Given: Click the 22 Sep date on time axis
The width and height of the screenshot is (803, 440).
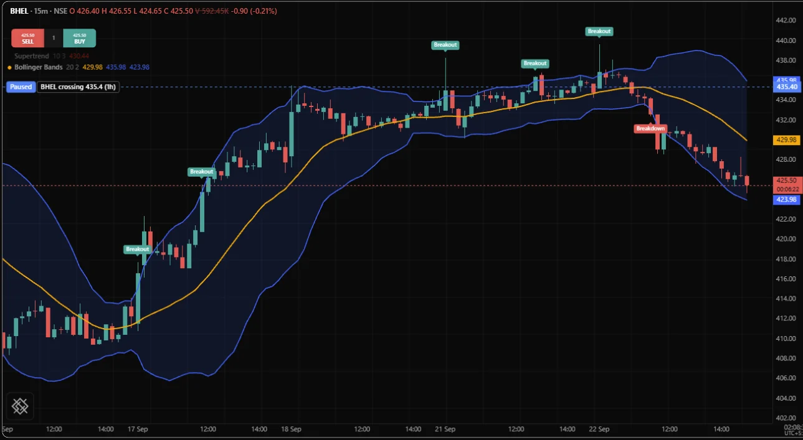Looking at the screenshot, I should coord(599,429).
